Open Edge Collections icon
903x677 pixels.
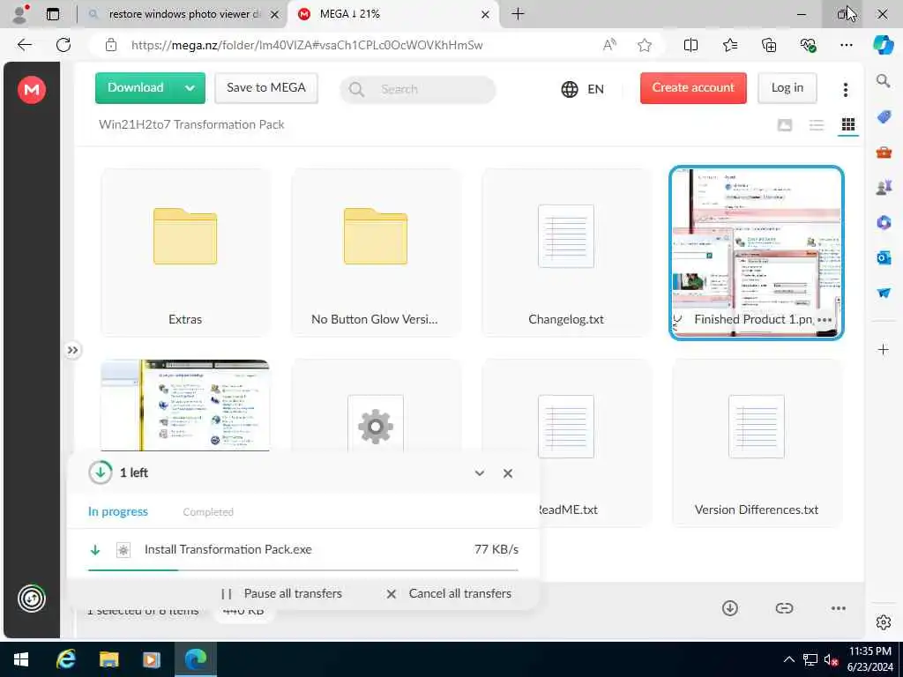(769, 45)
